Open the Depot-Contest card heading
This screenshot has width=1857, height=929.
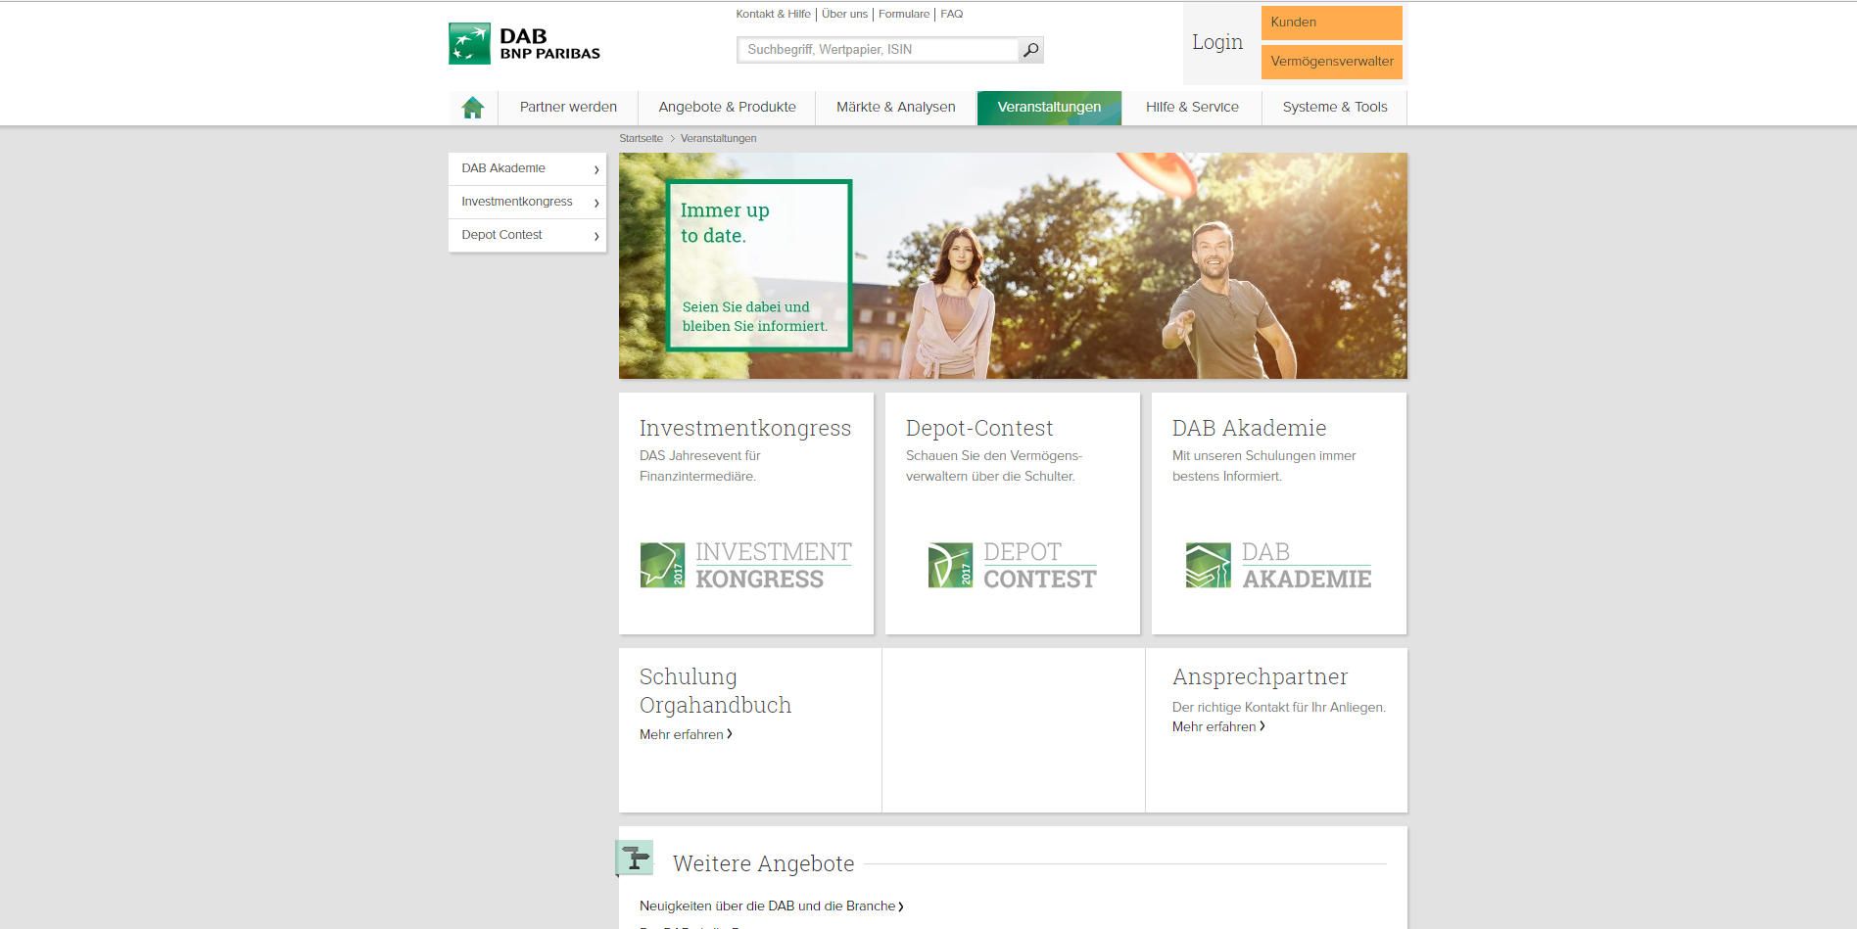coord(979,428)
